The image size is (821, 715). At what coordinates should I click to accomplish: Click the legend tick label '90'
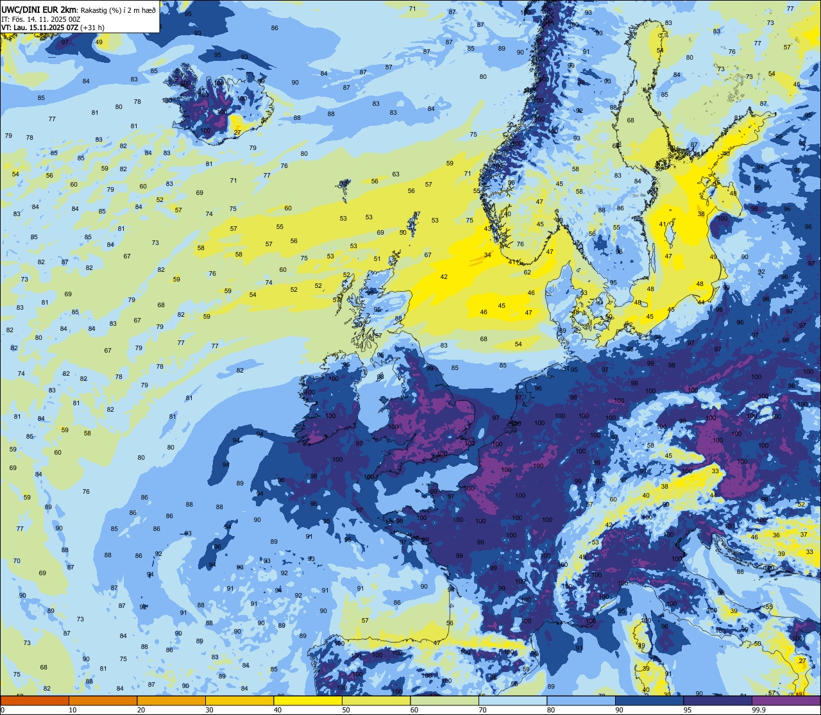[x=619, y=710]
